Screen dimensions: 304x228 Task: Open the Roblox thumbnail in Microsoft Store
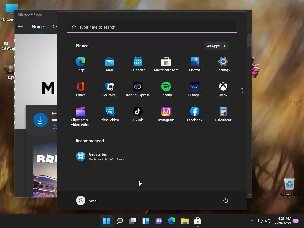tap(45, 170)
